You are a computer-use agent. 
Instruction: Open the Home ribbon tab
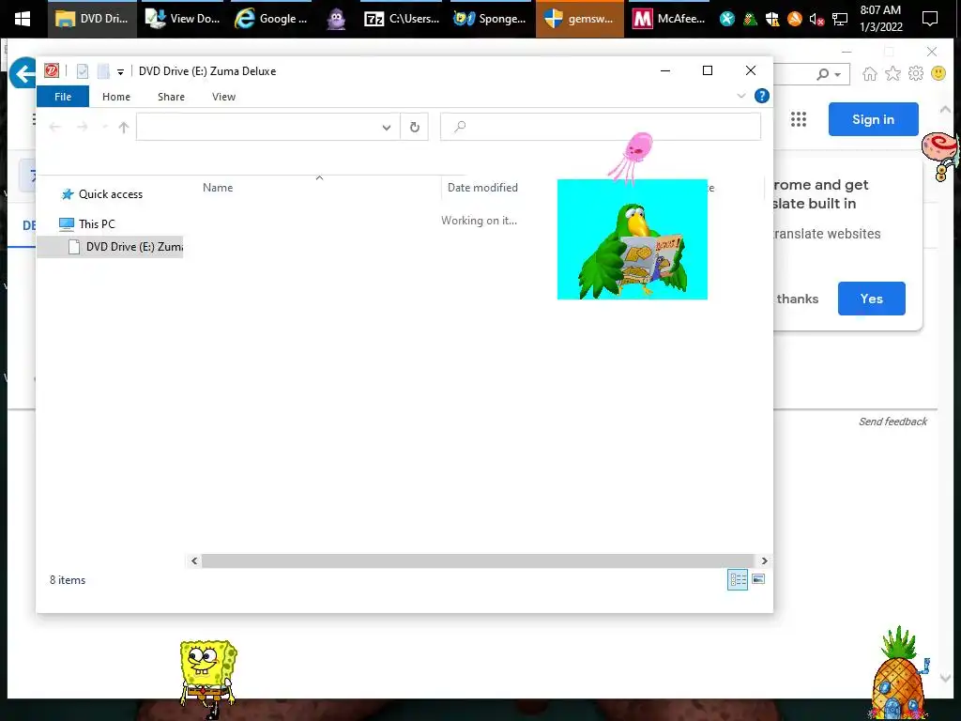116,97
